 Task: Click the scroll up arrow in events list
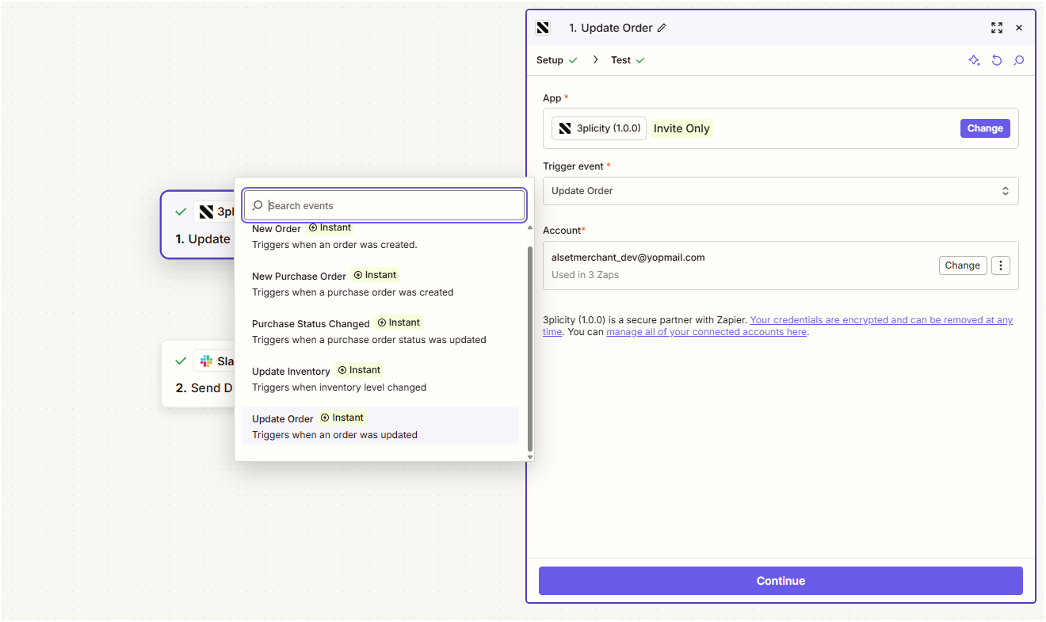(529, 228)
